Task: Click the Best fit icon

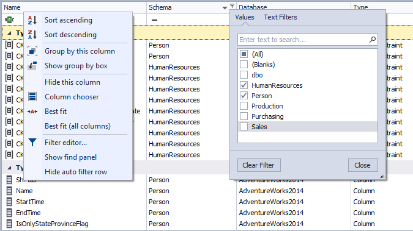Action: point(32,112)
